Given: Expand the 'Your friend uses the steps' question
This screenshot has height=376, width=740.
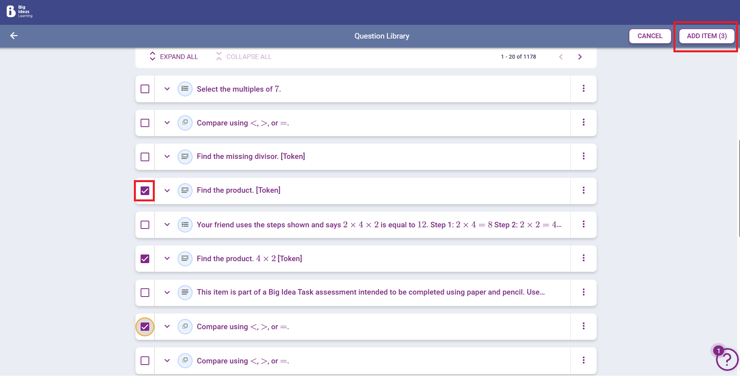Looking at the screenshot, I should 167,225.
